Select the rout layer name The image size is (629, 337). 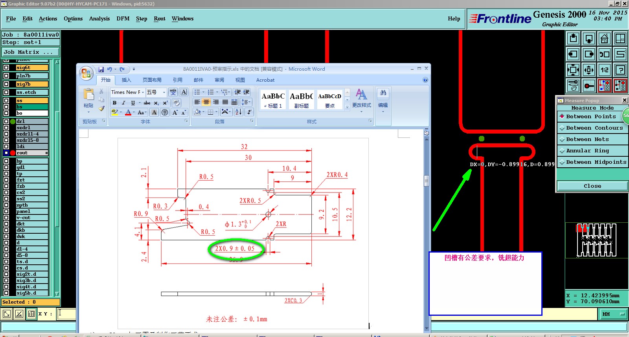[32, 153]
